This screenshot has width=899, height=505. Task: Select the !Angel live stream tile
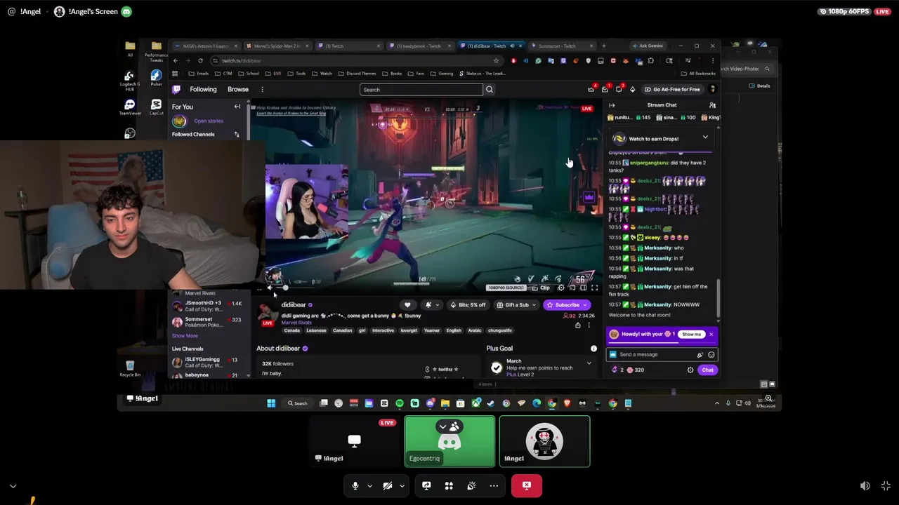(354, 441)
